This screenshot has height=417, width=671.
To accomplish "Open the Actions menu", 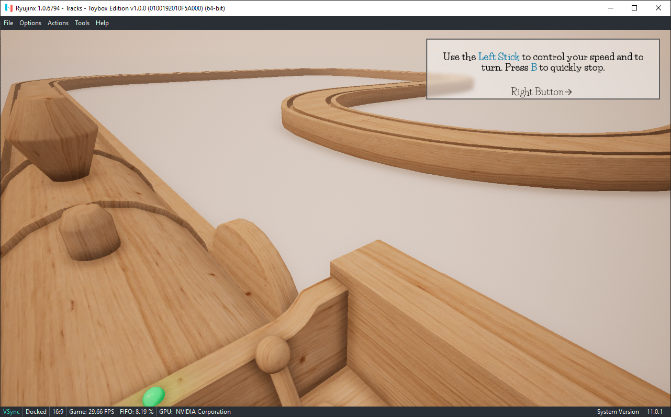I will (58, 23).
